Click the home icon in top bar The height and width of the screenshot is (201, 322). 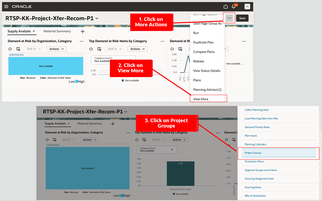tap(225, 6)
